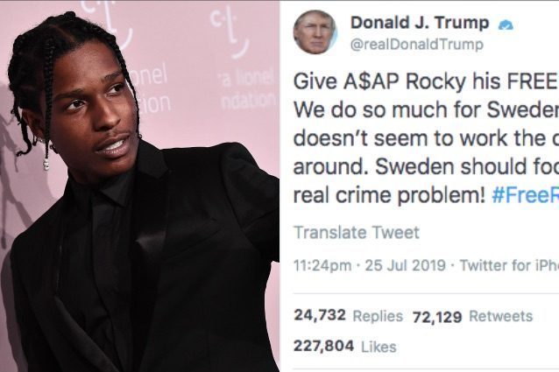Click the Donald J. Trump display name

(x=420, y=23)
